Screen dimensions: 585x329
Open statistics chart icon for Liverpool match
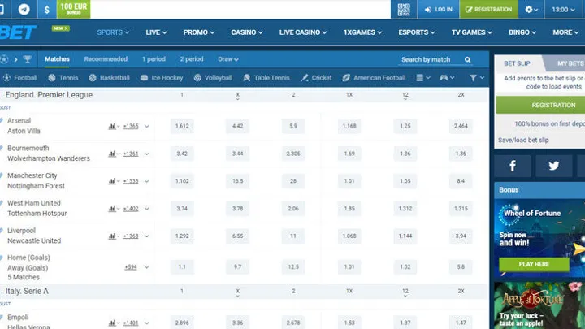pyautogui.click(x=112, y=236)
